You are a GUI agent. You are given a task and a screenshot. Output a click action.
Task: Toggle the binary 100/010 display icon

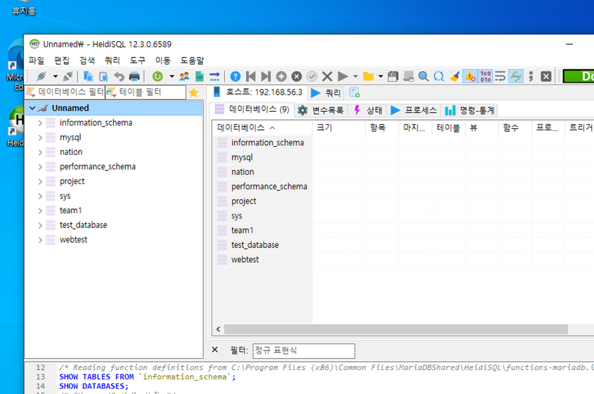[485, 76]
